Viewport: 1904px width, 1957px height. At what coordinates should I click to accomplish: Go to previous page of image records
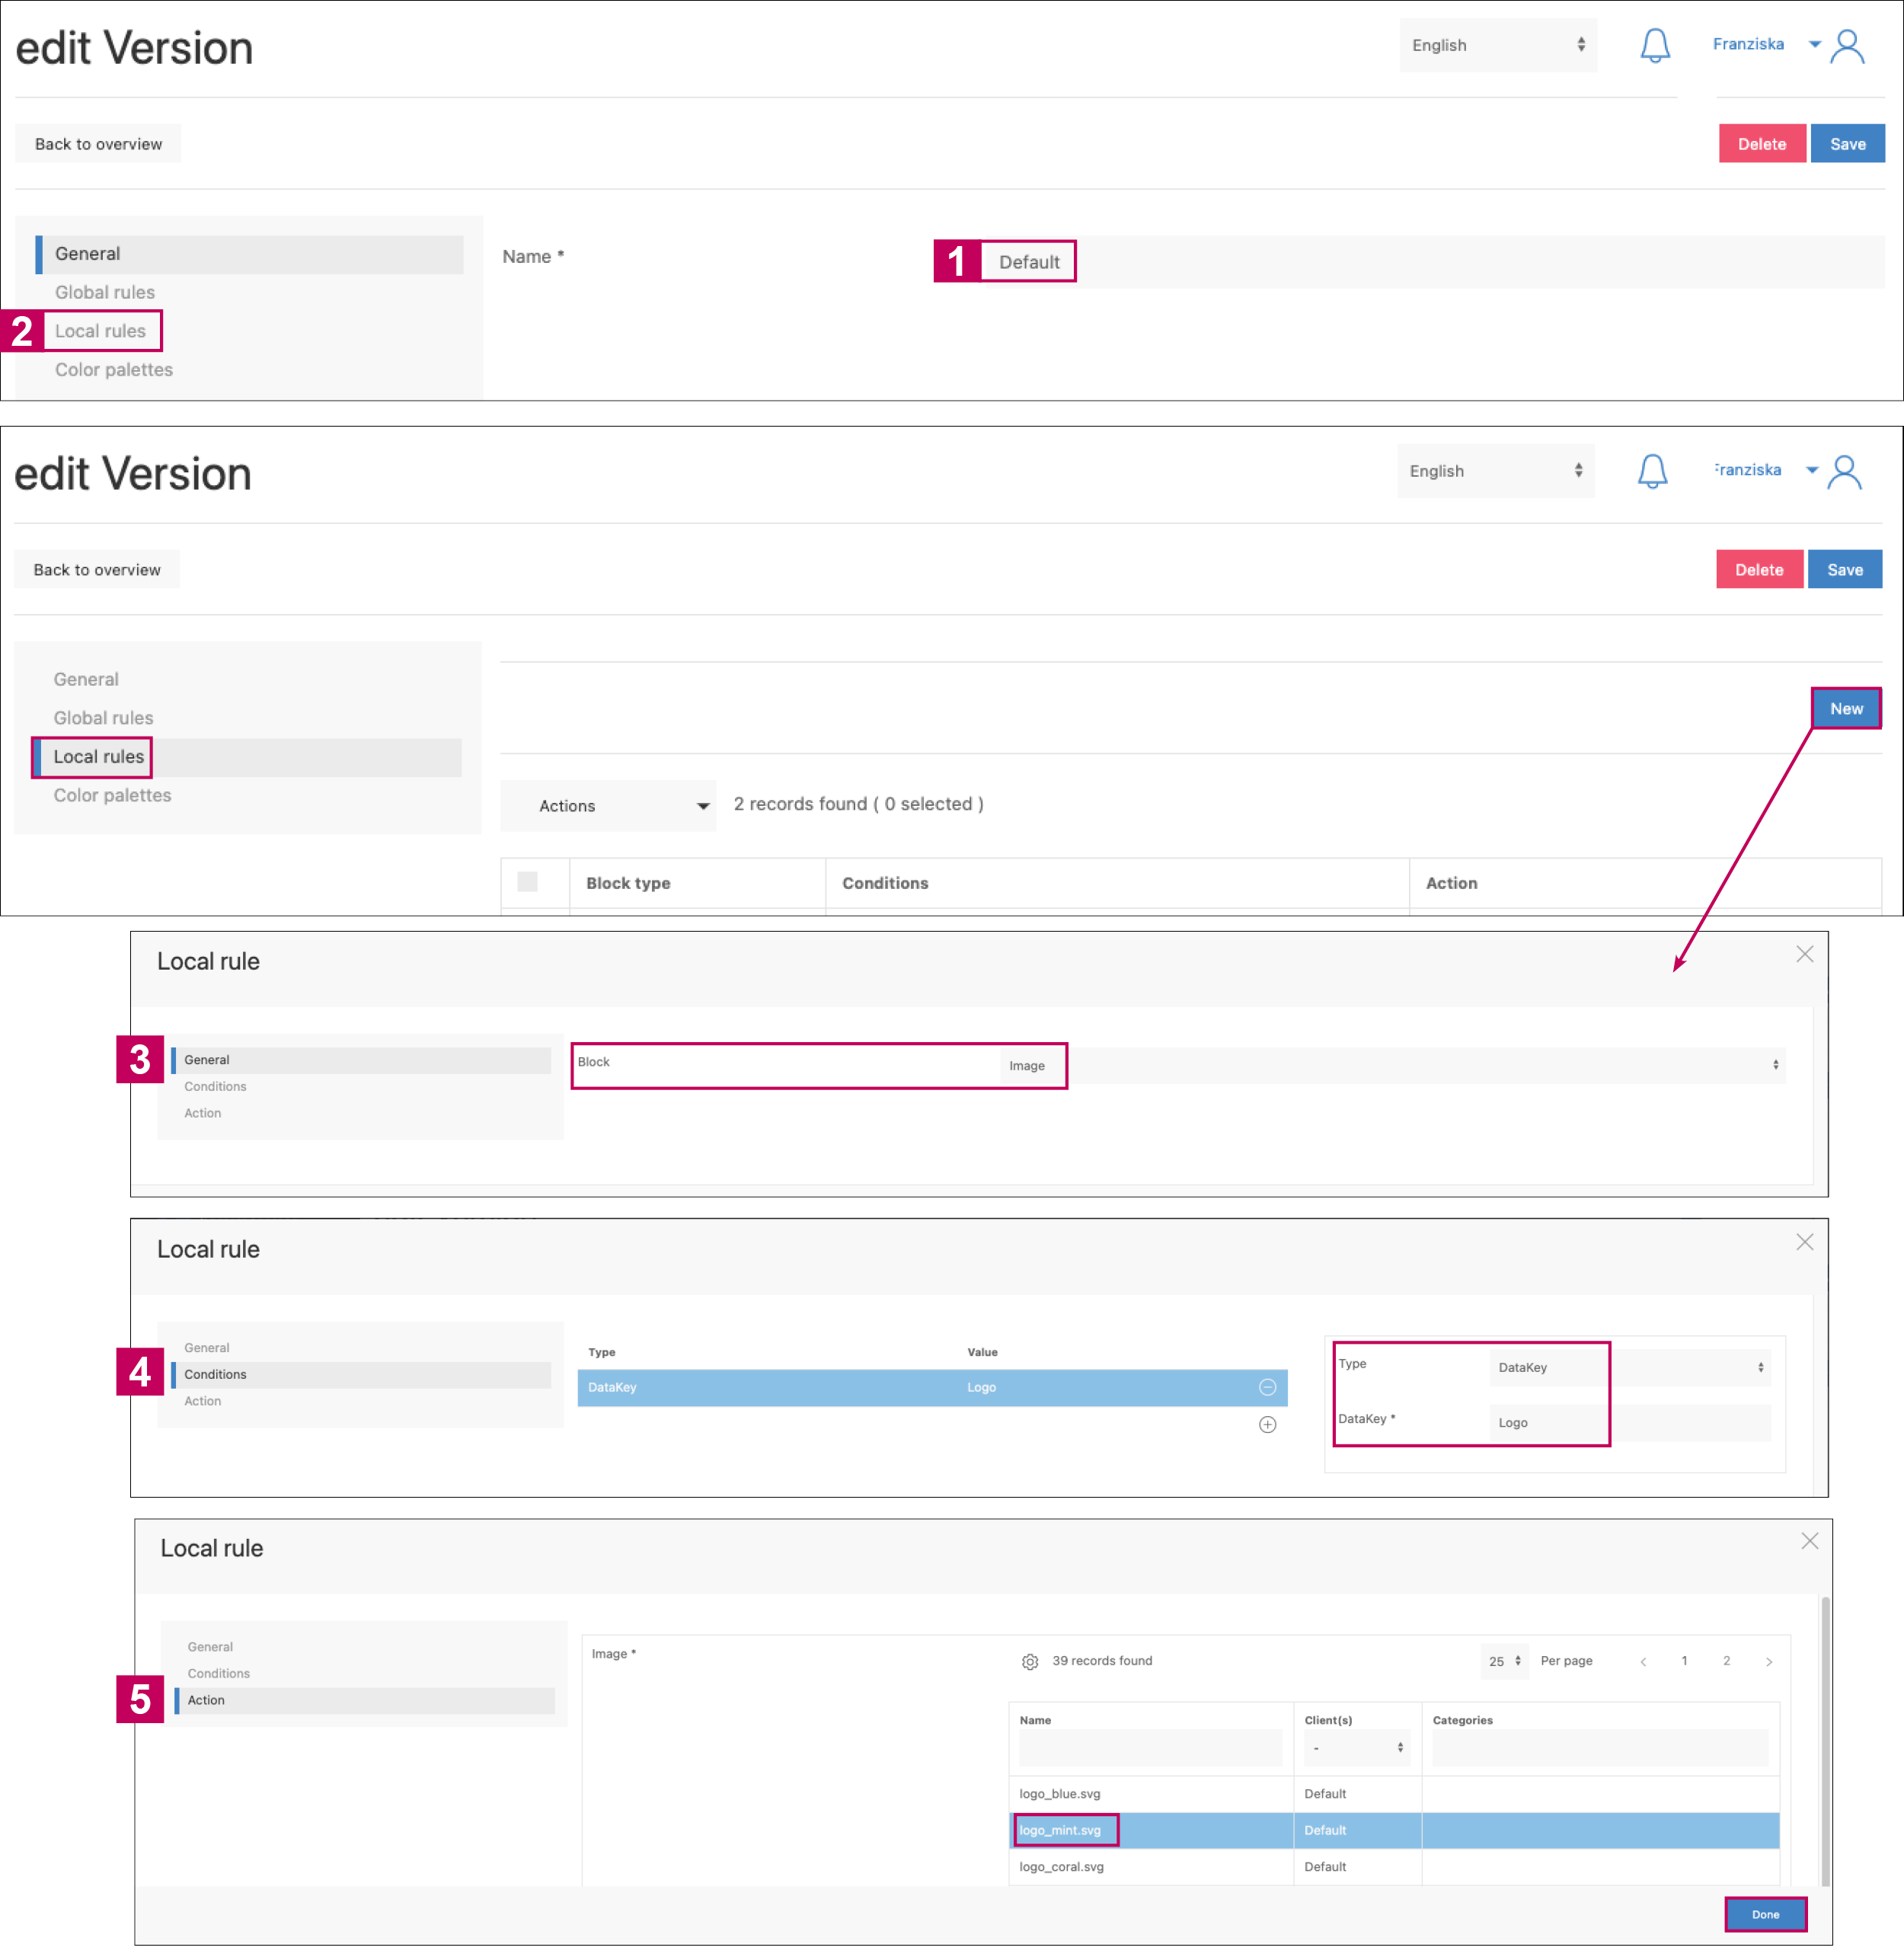1642,1661
